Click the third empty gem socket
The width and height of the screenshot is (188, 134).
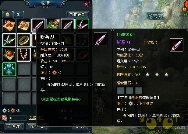point(138,90)
